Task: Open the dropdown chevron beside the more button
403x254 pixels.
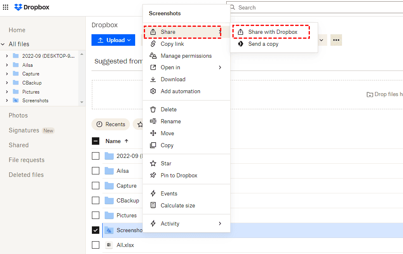Action: point(321,40)
